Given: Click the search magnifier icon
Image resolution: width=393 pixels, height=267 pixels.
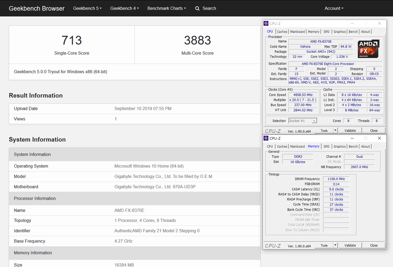Looking at the screenshot, I should pyautogui.click(x=197, y=9).
